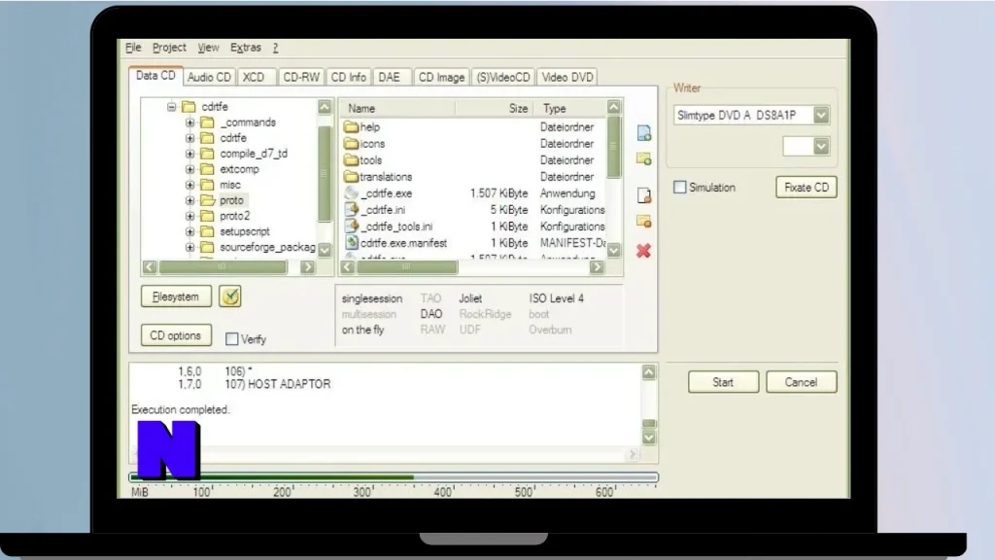Click the file list horizontal scrollbar
Image resolution: width=995 pixels, height=560 pixels.
point(472,267)
